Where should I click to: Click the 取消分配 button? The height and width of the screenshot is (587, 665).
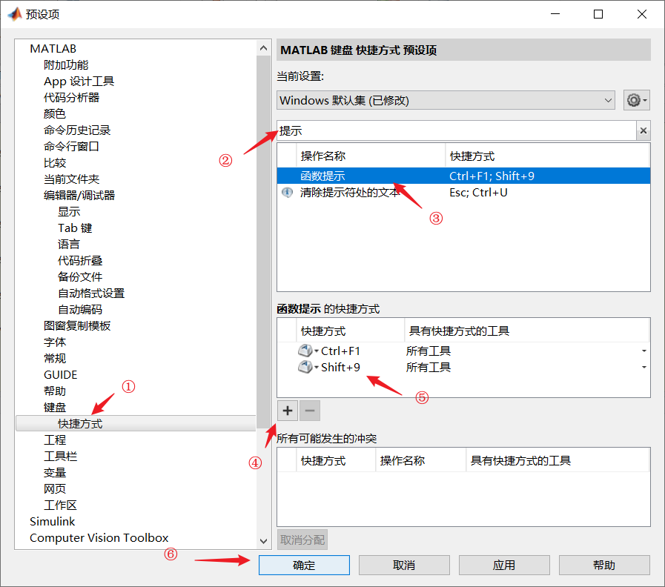click(x=302, y=540)
